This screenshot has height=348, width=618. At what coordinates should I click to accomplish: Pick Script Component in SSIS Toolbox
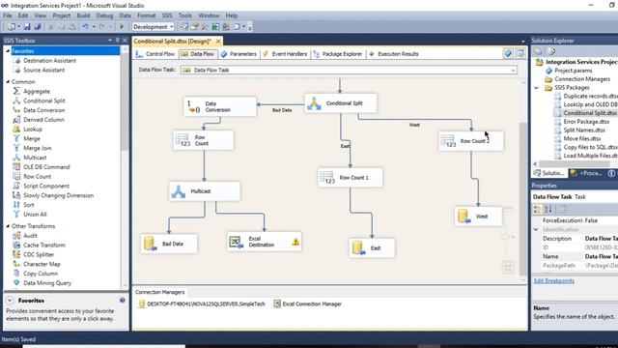click(x=46, y=186)
